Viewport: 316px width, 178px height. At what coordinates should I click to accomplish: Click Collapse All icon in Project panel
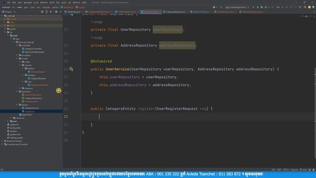pyautogui.click(x=51, y=12)
